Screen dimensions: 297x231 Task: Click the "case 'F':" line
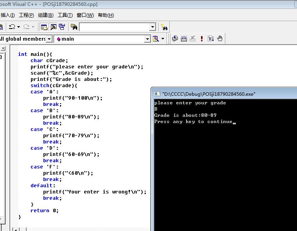(45, 167)
